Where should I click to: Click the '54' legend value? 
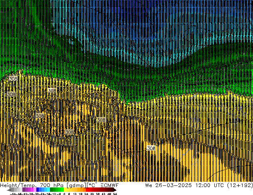(115, 194)
